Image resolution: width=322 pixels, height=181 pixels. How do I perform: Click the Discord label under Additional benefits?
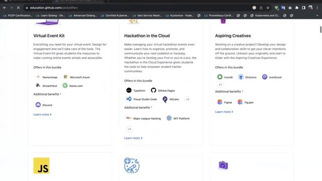tap(47, 105)
